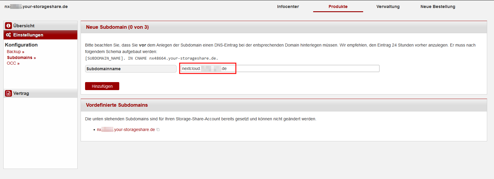
Task: Click the document icon beside Vertrag
Action: pos(8,93)
